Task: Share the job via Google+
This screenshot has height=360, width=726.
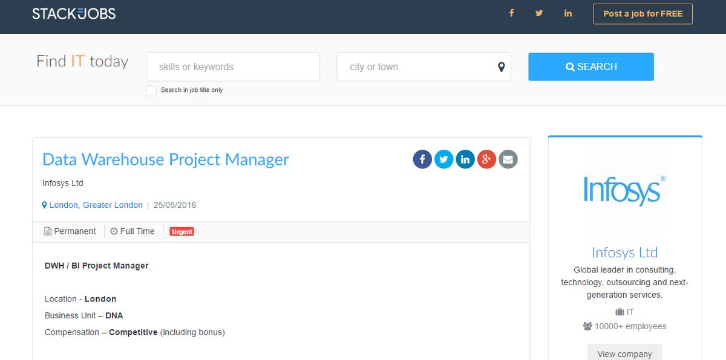Action: pos(486,159)
